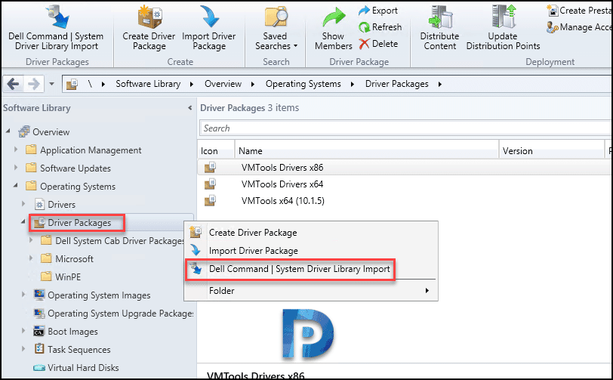The image size is (613, 380).
Task: Click the breadcrumb root icon
Action: [72, 84]
